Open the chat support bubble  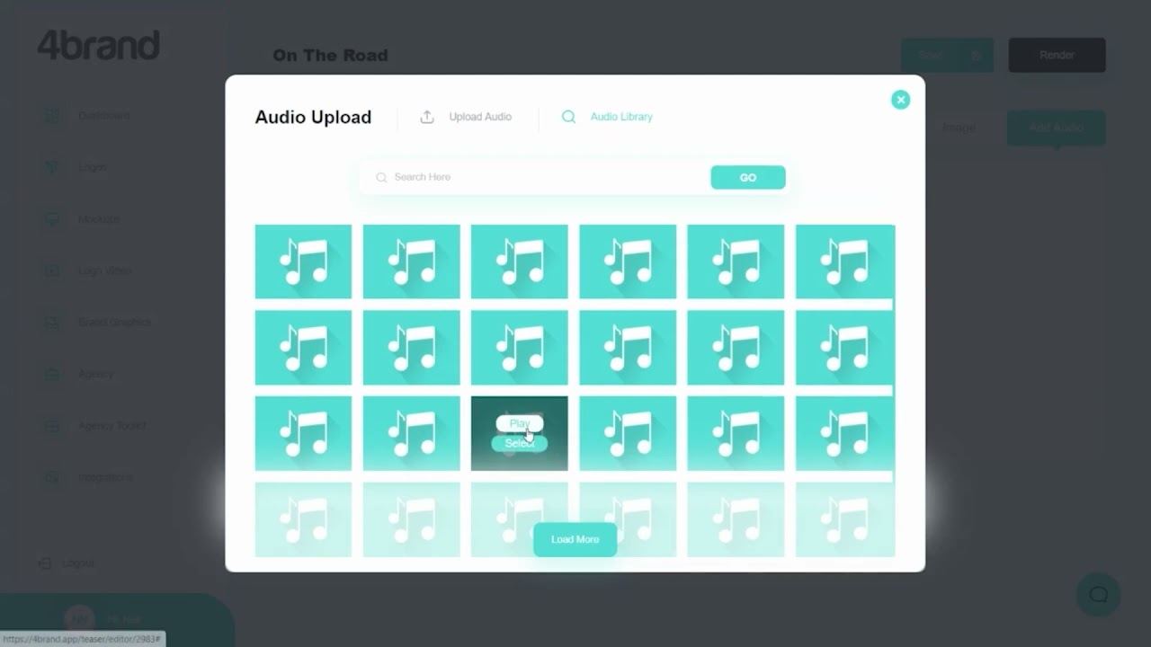pos(1098,594)
